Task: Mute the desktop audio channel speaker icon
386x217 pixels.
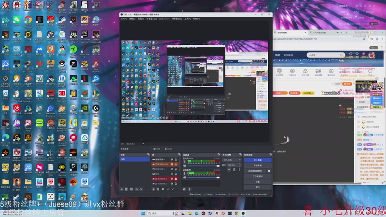Action: coord(185,177)
